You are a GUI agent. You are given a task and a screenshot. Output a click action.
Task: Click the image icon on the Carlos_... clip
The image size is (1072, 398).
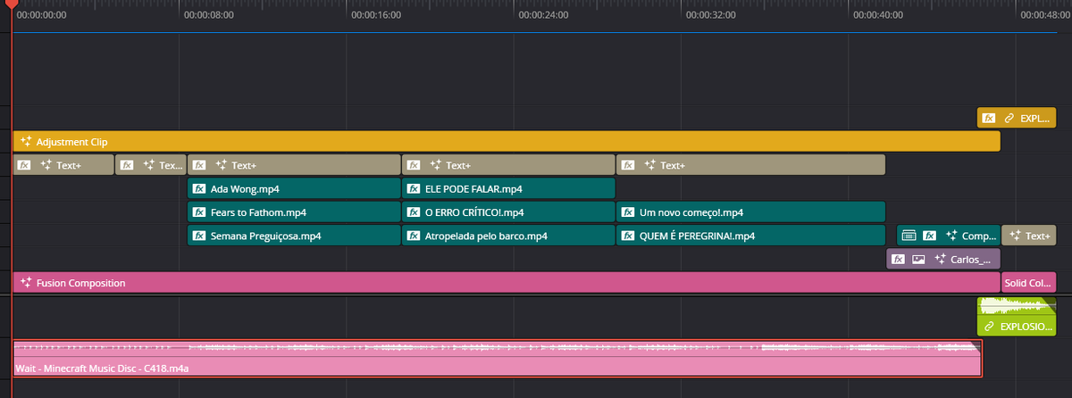(918, 260)
